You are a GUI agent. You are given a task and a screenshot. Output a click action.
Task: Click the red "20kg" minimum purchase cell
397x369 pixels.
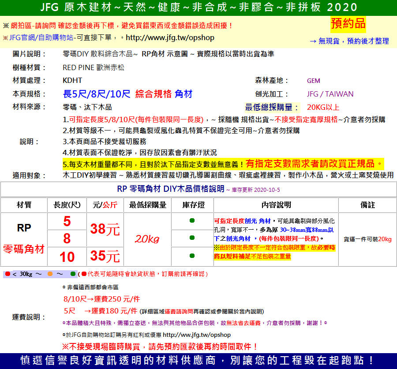click(147, 239)
